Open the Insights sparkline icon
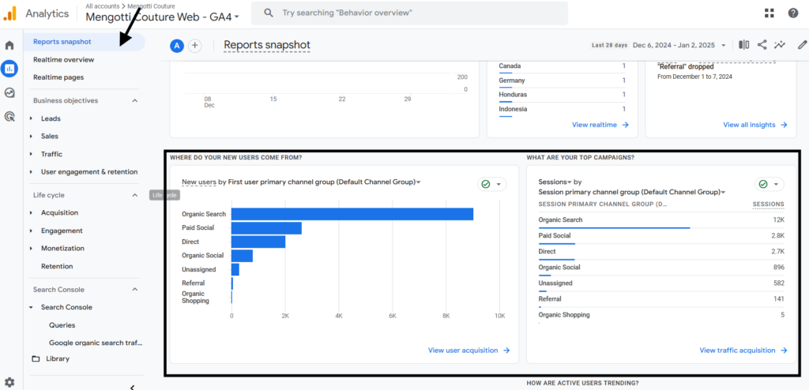Screen dimensions: 809x390 coord(779,45)
